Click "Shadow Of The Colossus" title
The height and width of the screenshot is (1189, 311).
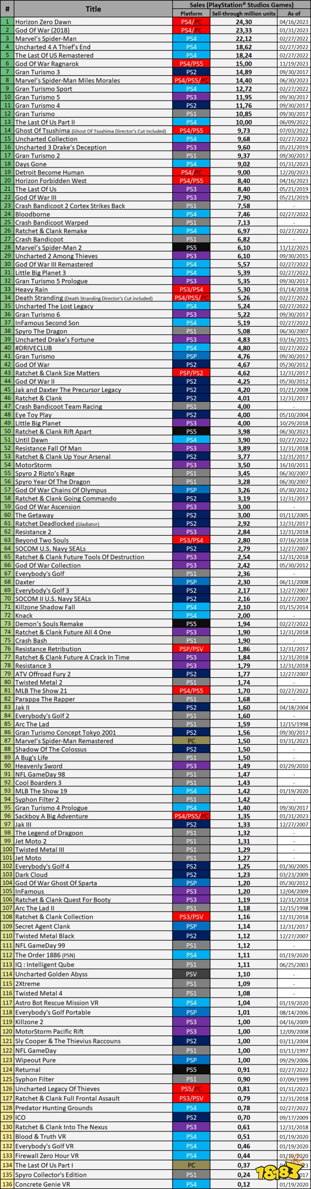coord(50,749)
